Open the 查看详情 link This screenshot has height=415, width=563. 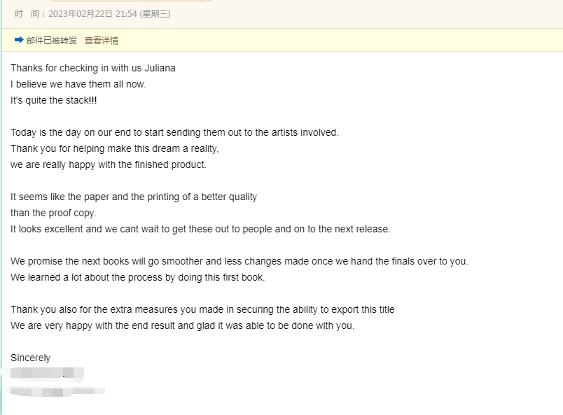(x=102, y=41)
